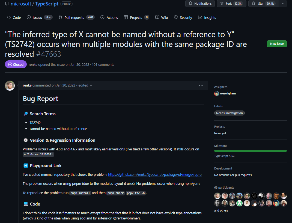292x223 pixels.
Task: Click the '69 participants' heading
Action: pos(224,188)
